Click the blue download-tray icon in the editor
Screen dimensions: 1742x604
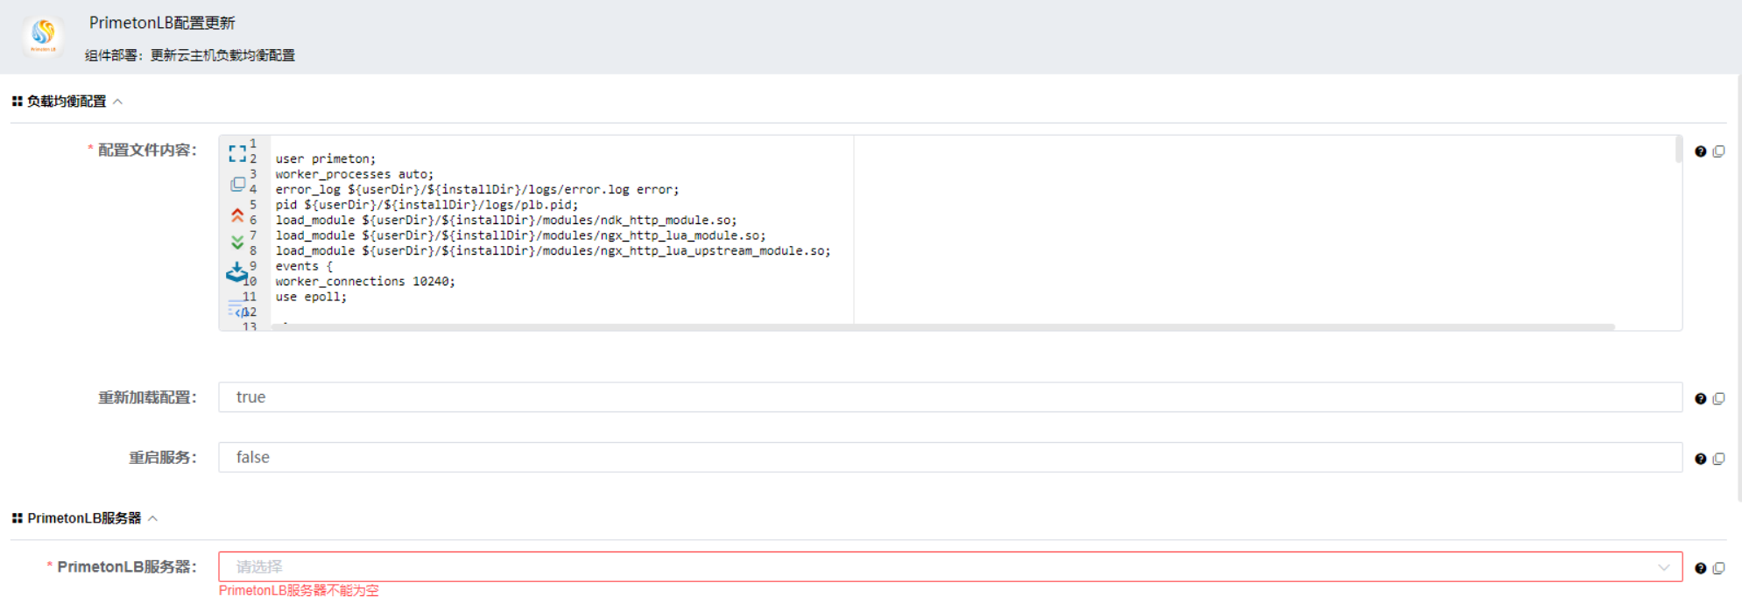click(x=236, y=273)
